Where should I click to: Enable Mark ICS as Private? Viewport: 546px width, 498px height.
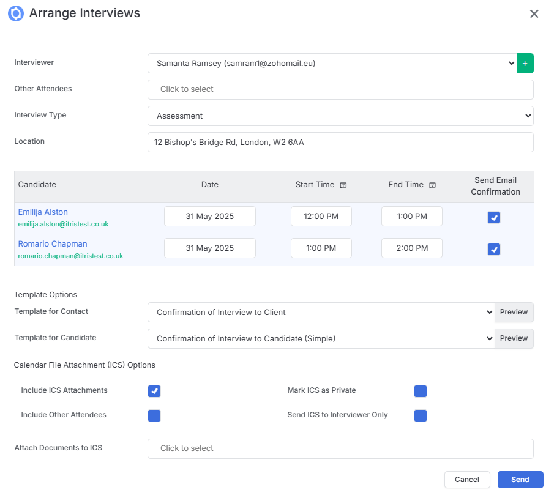(x=421, y=391)
